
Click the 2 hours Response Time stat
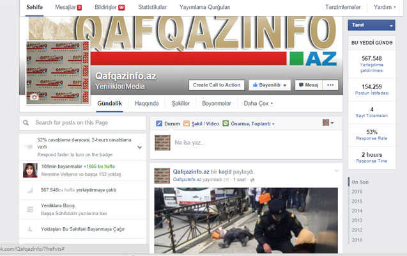point(372,157)
